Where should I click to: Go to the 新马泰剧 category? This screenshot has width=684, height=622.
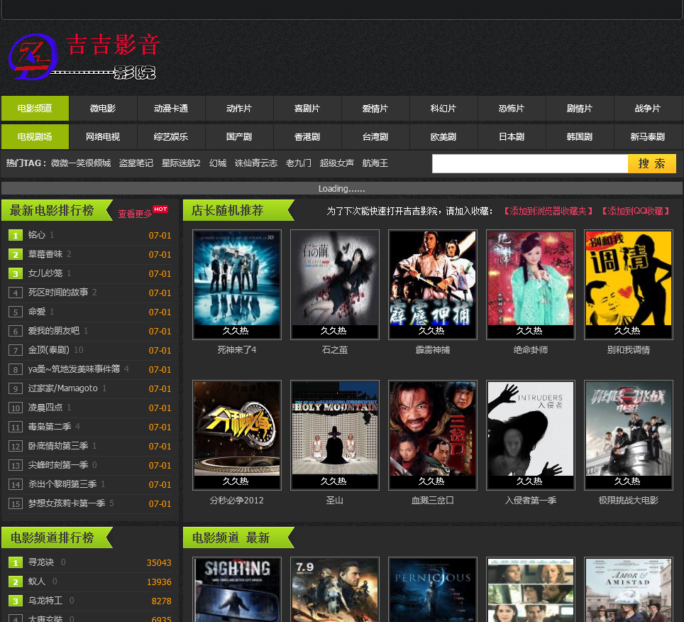(647, 136)
